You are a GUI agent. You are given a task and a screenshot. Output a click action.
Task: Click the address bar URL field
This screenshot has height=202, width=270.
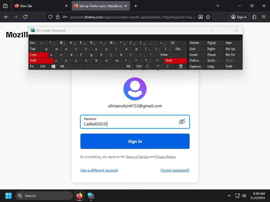point(133,17)
